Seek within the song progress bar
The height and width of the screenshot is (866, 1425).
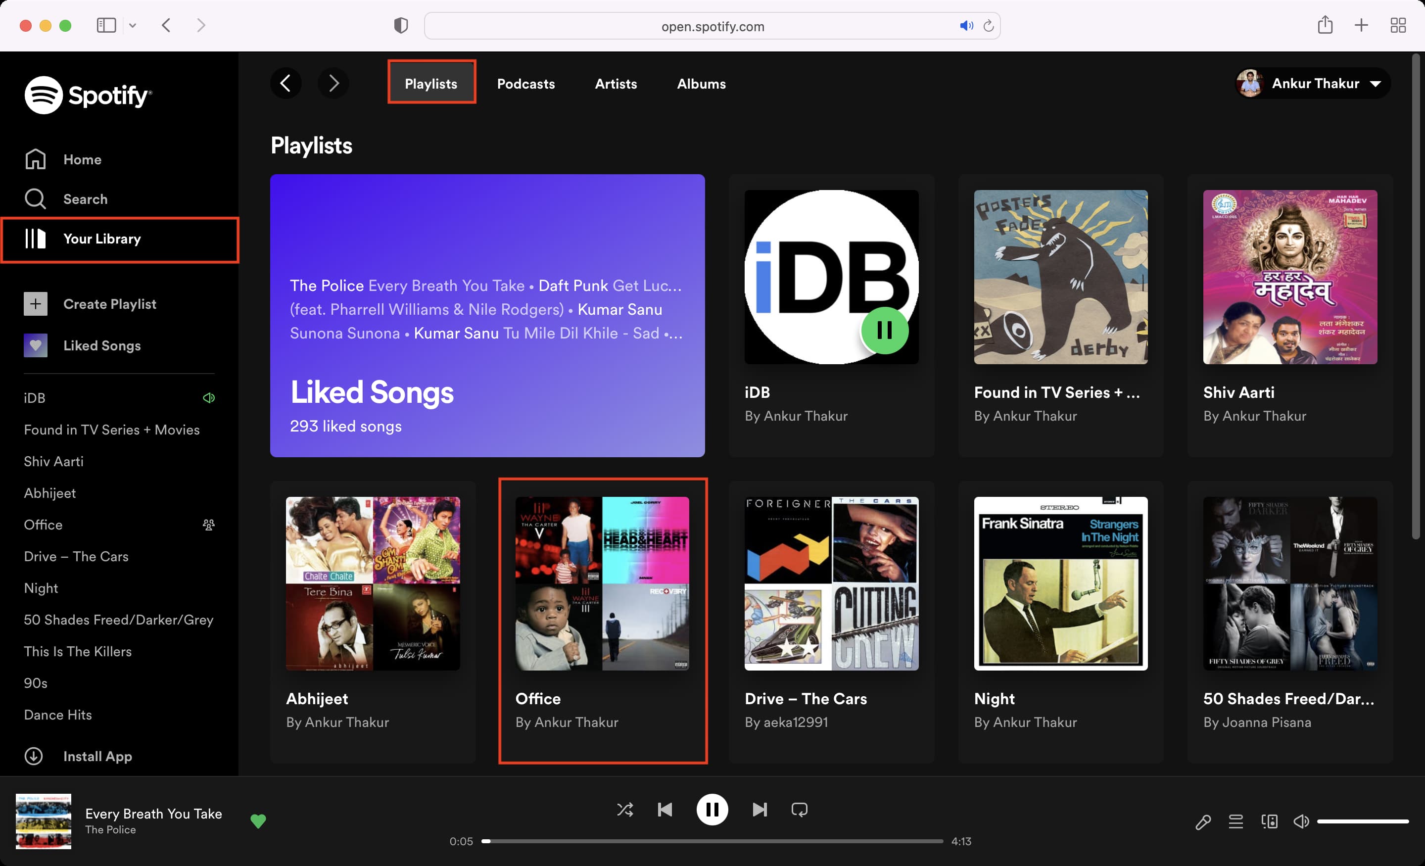712,841
